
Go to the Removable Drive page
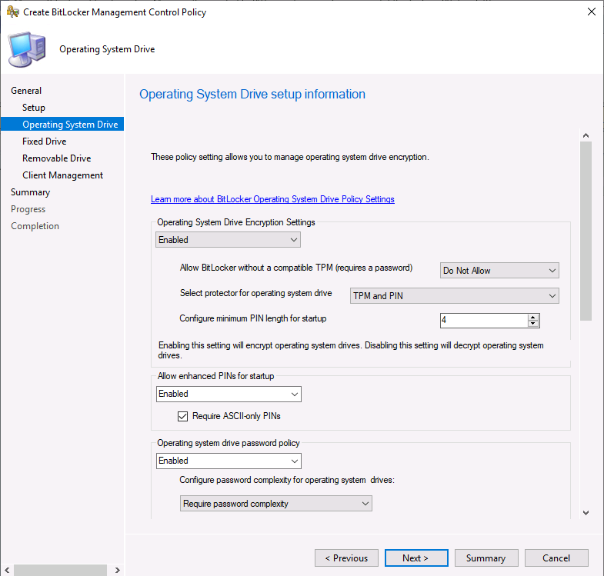point(57,158)
